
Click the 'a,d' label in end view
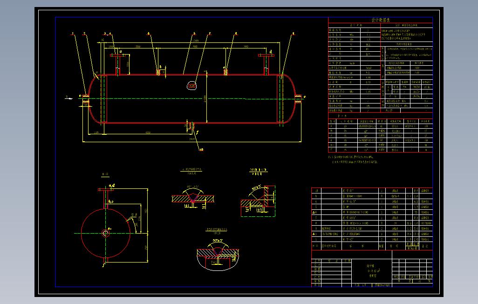tap(111, 186)
